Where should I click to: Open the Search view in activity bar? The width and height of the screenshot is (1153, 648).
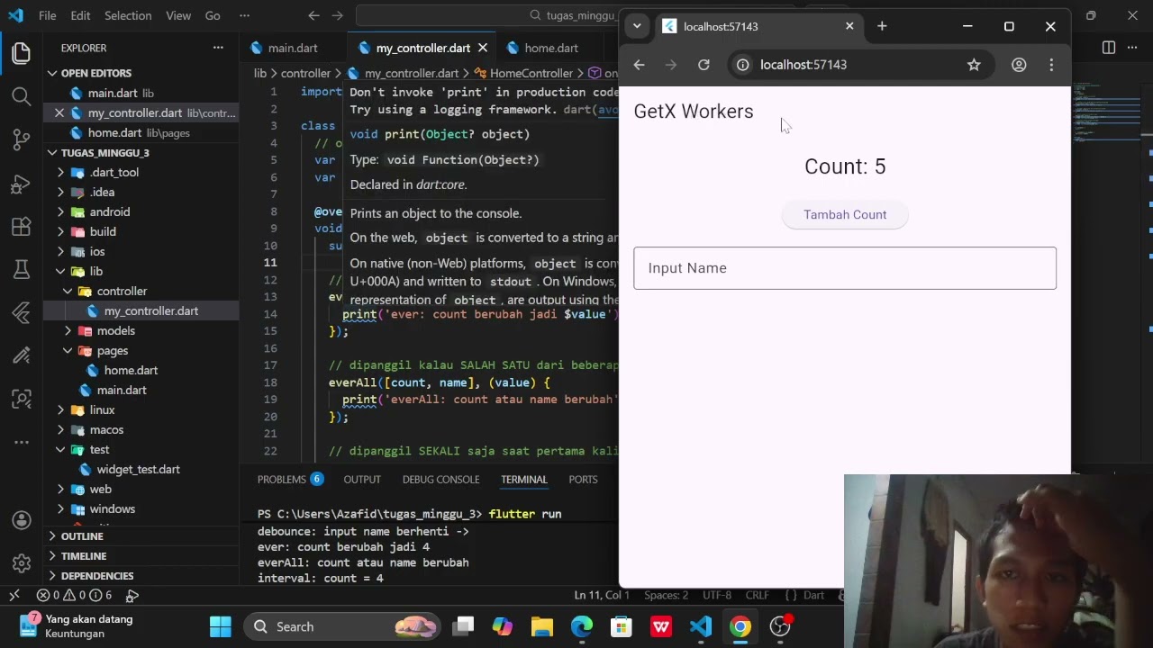(22, 96)
